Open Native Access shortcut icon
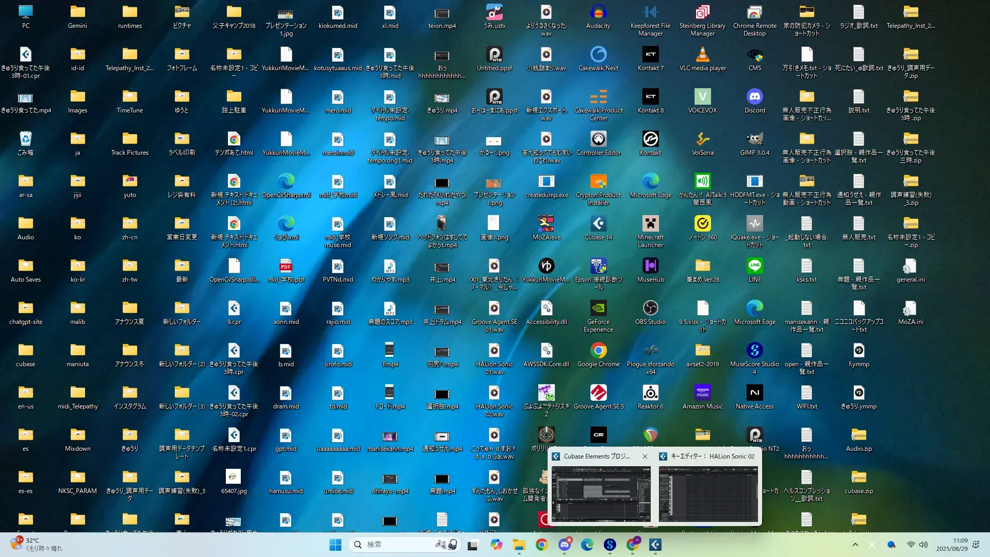 (754, 393)
